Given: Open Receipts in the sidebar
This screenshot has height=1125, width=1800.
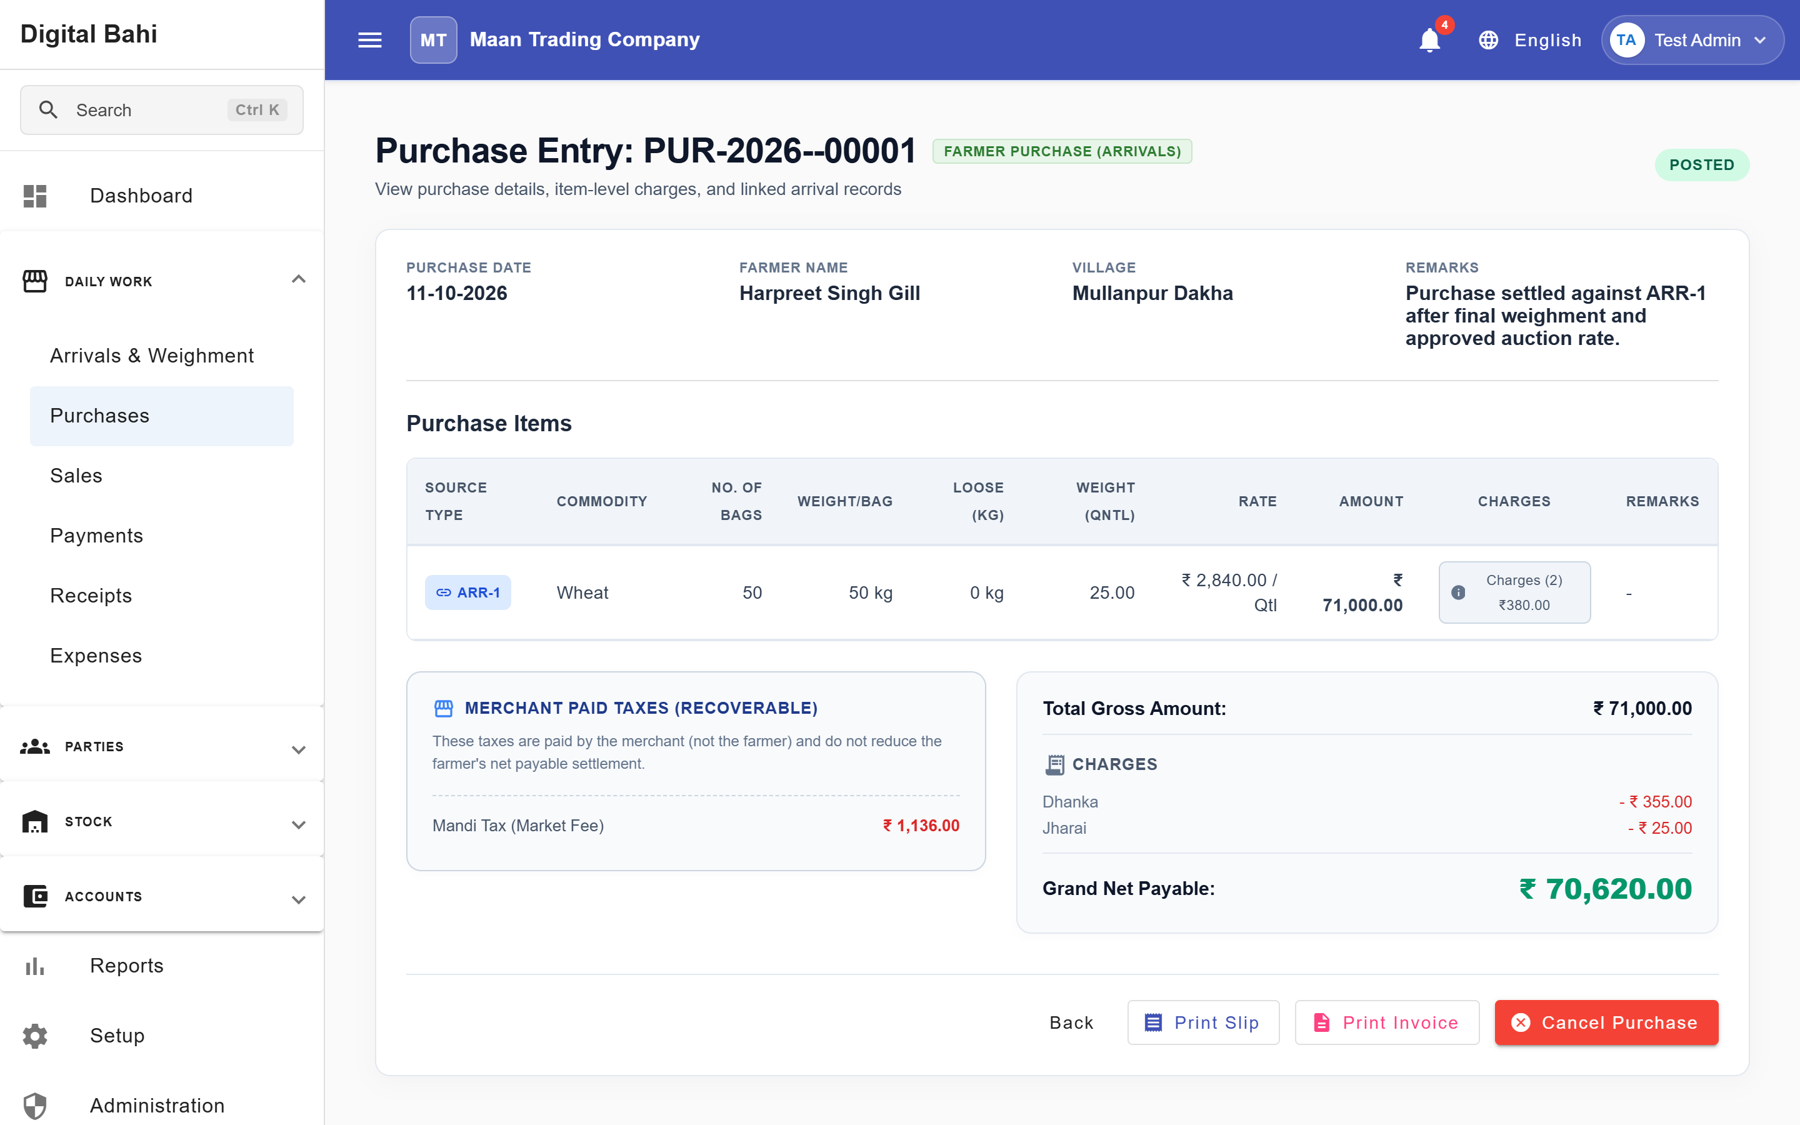Looking at the screenshot, I should coord(161,596).
